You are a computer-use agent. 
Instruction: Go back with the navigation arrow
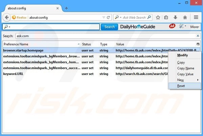point(7,18)
